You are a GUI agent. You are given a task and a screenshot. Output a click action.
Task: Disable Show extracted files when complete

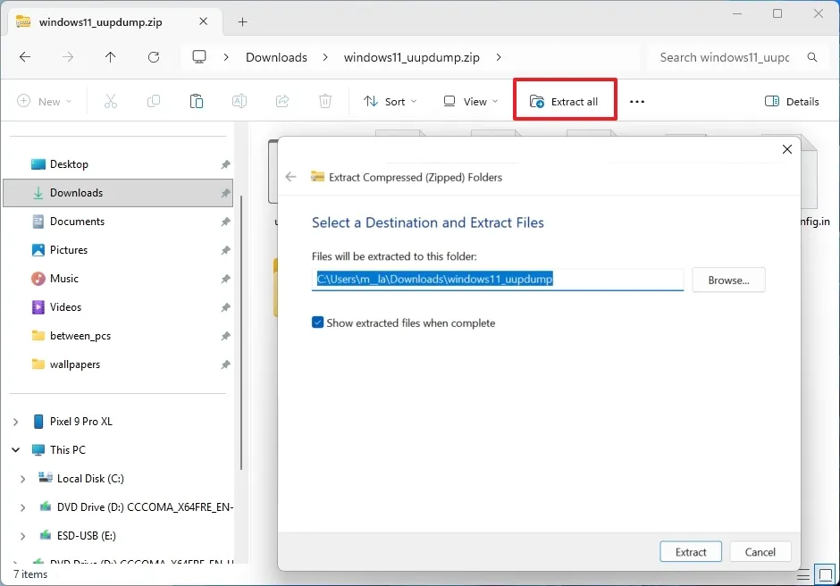317,322
